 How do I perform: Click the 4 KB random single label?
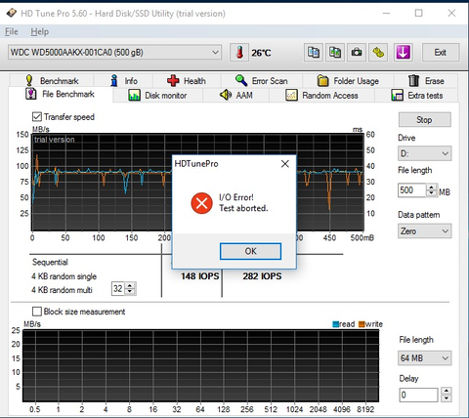pyautogui.click(x=64, y=276)
